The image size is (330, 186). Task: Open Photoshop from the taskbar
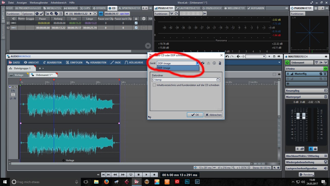[x=187, y=182]
